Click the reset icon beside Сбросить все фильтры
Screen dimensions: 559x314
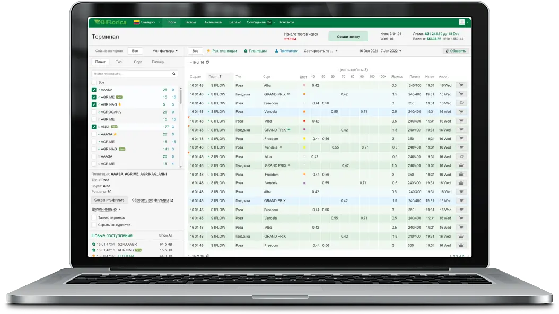[x=172, y=200]
